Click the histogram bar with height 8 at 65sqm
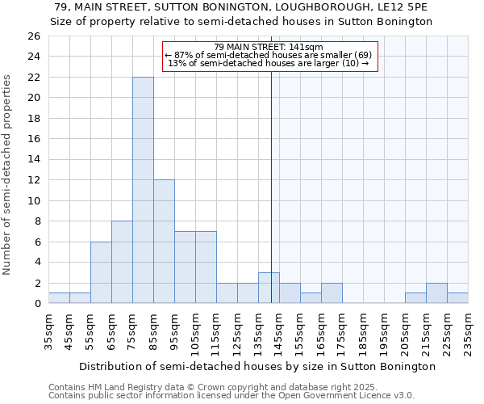This screenshot has height=404, width=484. 123,262
